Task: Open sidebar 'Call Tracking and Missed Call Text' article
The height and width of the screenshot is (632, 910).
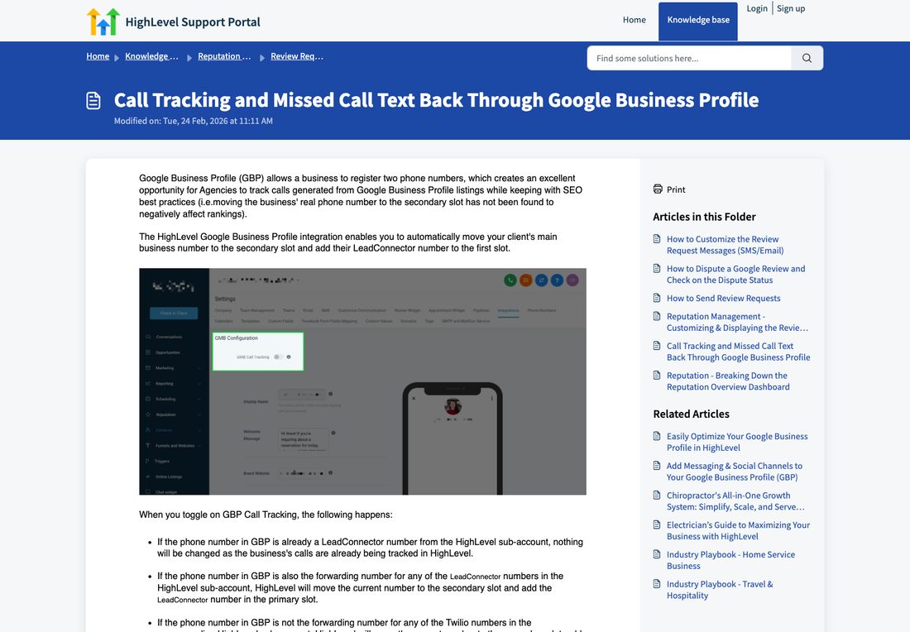Action: 738,351
